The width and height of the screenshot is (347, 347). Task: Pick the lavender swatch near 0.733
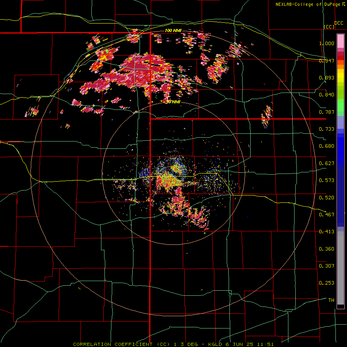click(x=340, y=122)
